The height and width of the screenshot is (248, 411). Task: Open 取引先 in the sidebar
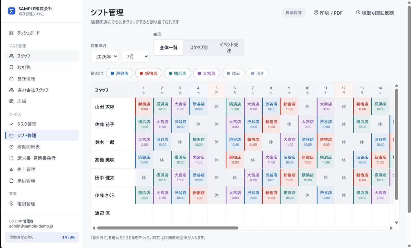coord(42,67)
